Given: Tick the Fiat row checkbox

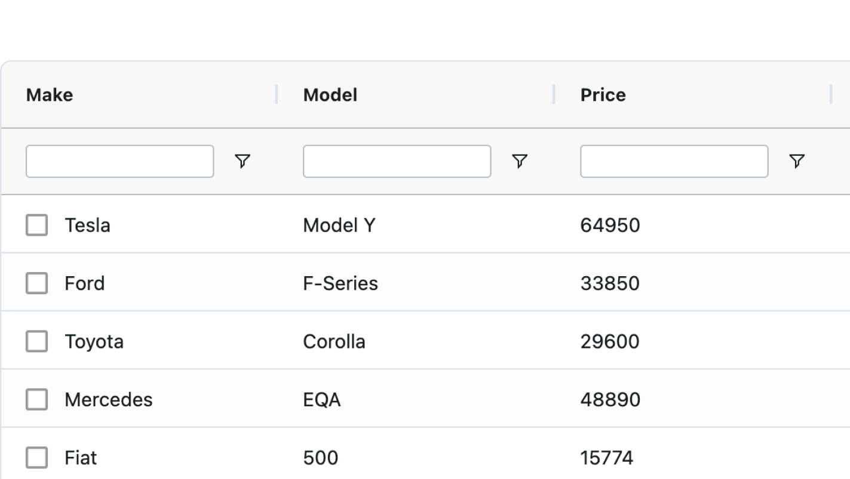Looking at the screenshot, I should point(36,458).
